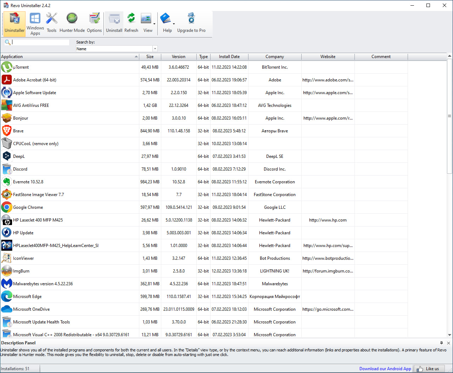The height and width of the screenshot is (373, 453).
Task: Select AVG AntiVirus FREE icon
Action: pos(6,105)
